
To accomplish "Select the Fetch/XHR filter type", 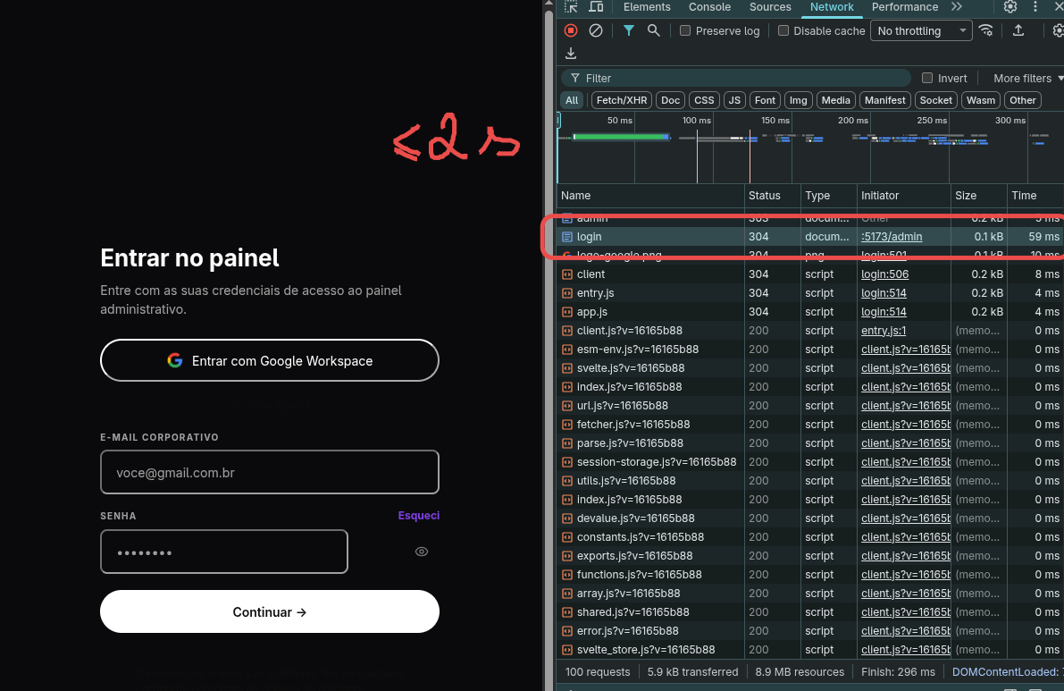I will [x=622, y=100].
